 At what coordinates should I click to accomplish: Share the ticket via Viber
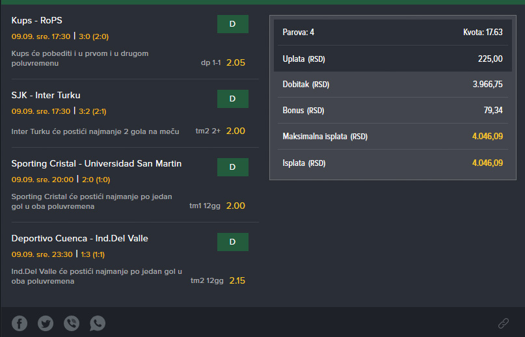[72, 323]
